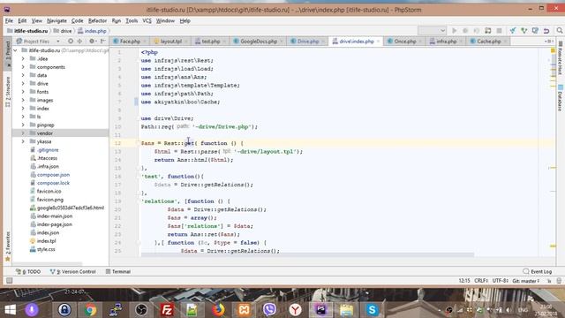This screenshot has width=565, height=318.
Task: Collapse the itlife-studio.ru root node
Action: tap(16, 50)
